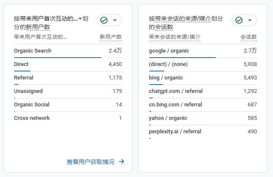Expand the dimension selector triangle in left title
273x177 pixels.
click(80, 18)
